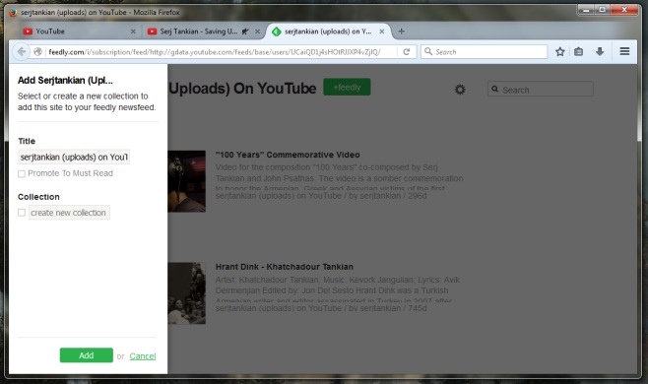
Task: Mute audio on the Serj Tankian tab
Action: [245, 32]
